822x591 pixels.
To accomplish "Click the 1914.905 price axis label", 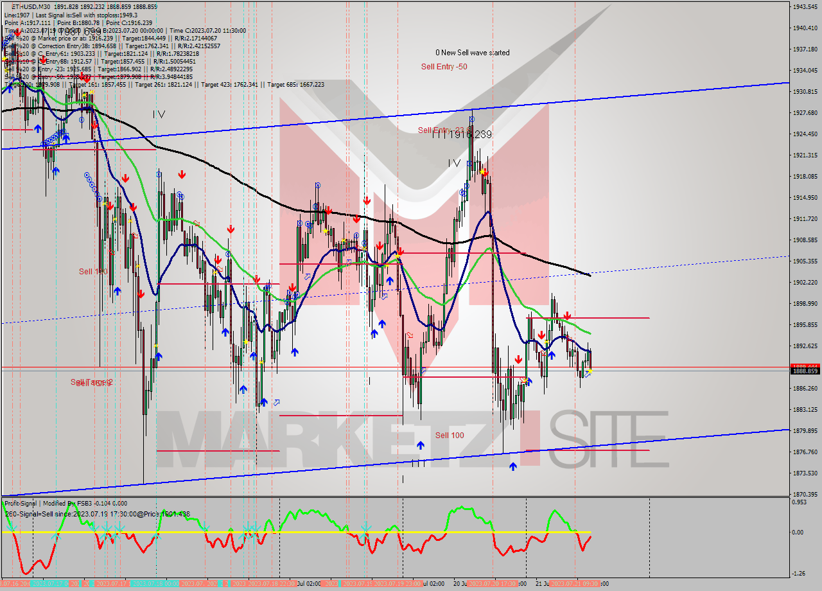I will (805, 197).
